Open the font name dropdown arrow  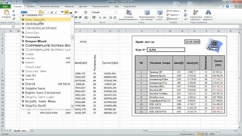point(40,12)
